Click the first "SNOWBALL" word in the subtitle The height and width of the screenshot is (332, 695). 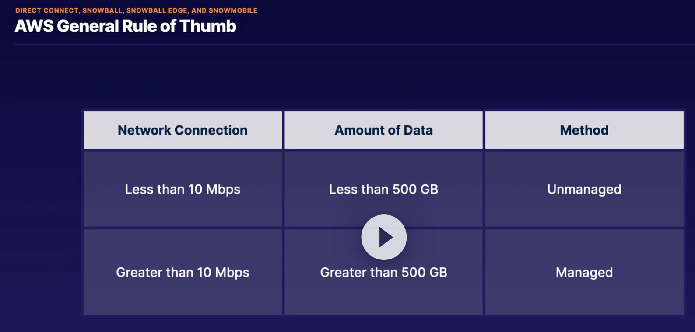102,10
